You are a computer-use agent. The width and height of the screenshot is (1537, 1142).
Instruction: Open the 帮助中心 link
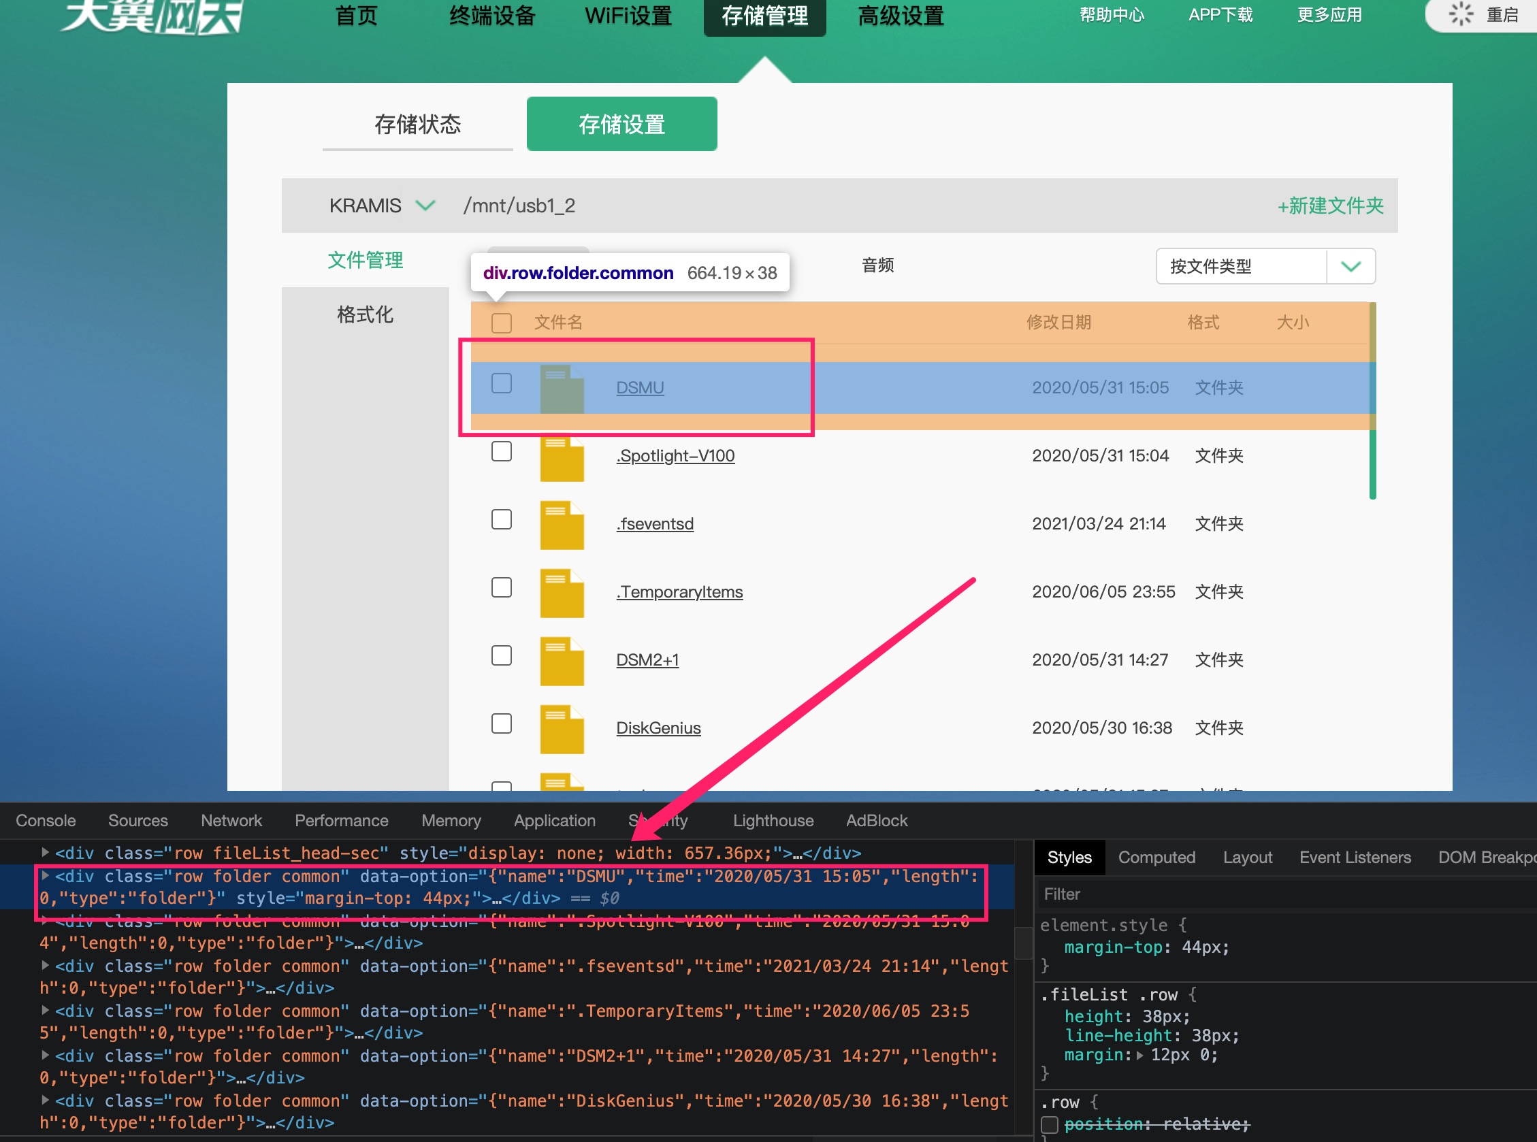point(1112,14)
